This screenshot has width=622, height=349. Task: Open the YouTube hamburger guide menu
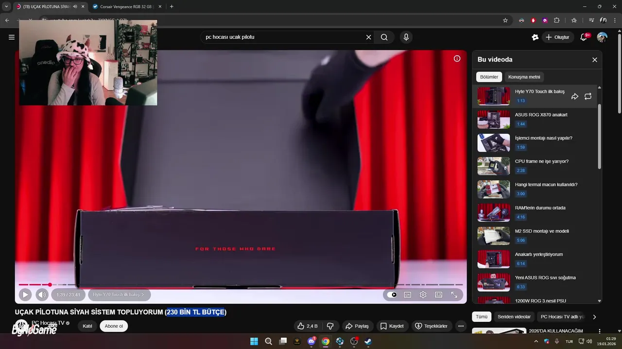(x=12, y=37)
